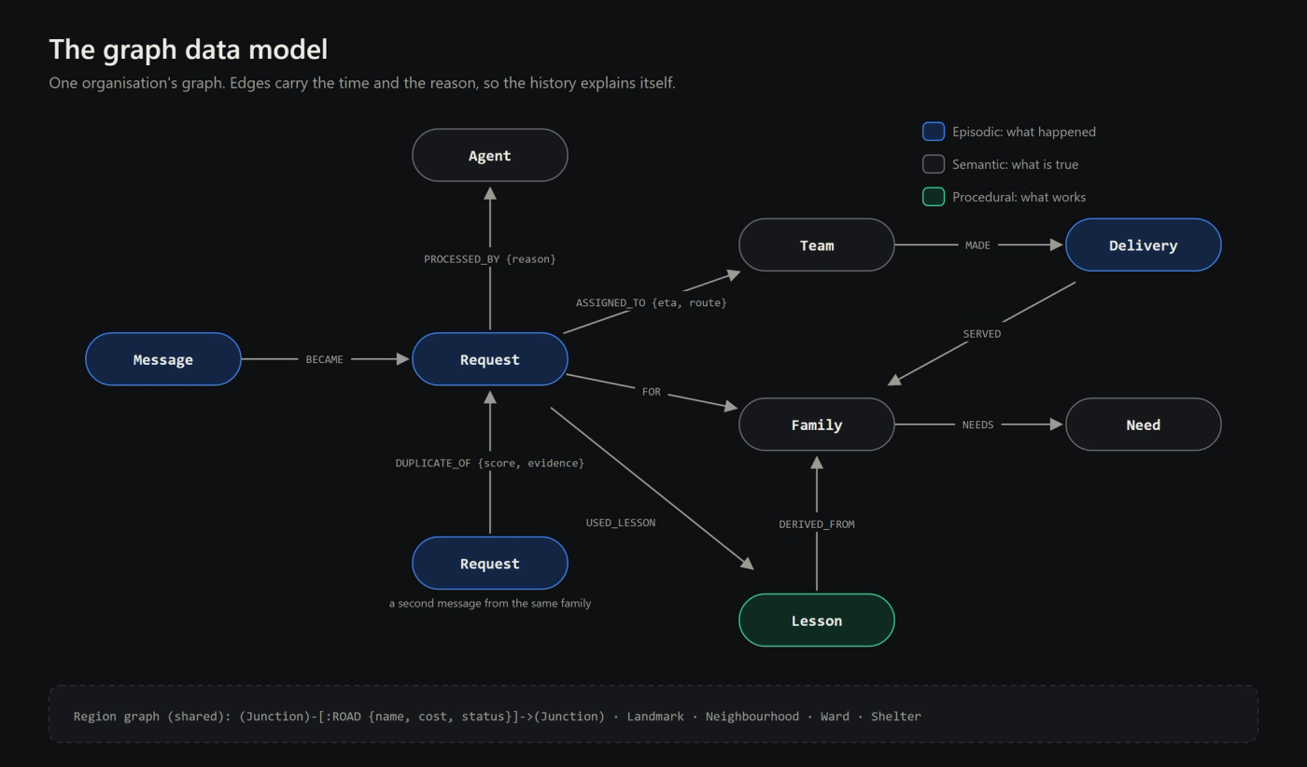Click the BECAME edge label

[324, 359]
